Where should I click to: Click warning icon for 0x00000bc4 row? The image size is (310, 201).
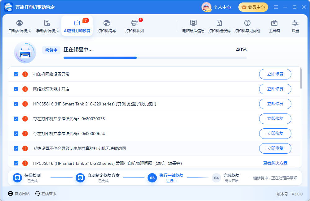coord(25,134)
